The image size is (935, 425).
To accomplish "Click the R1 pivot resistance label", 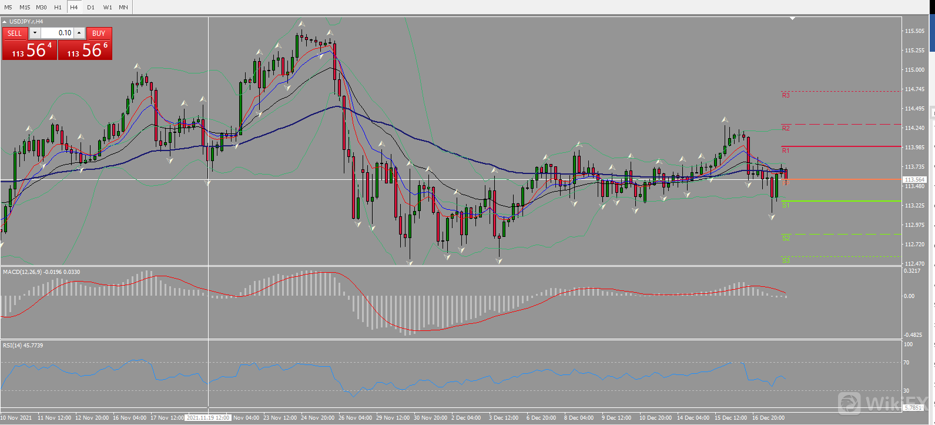I will click(786, 150).
